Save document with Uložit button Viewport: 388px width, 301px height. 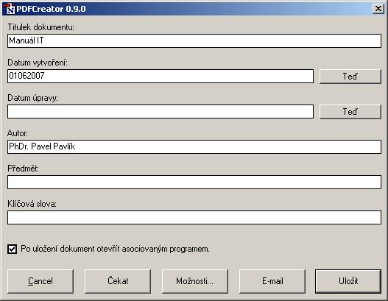point(348,281)
